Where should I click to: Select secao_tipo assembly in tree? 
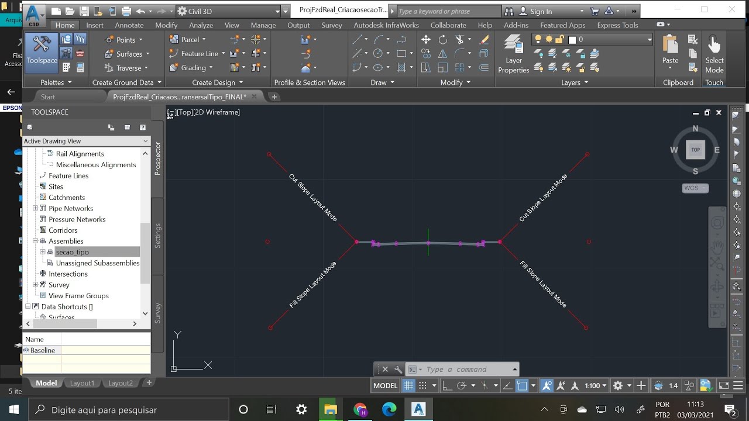(x=72, y=252)
